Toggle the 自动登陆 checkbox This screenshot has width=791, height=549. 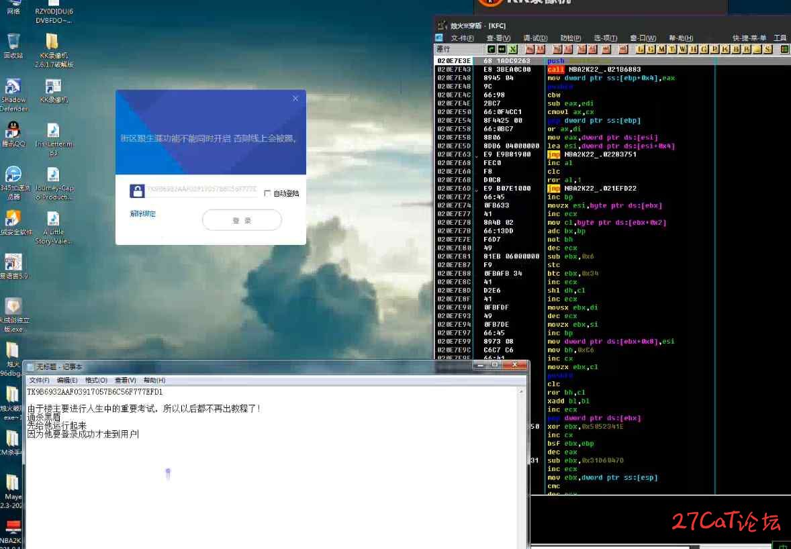point(267,193)
